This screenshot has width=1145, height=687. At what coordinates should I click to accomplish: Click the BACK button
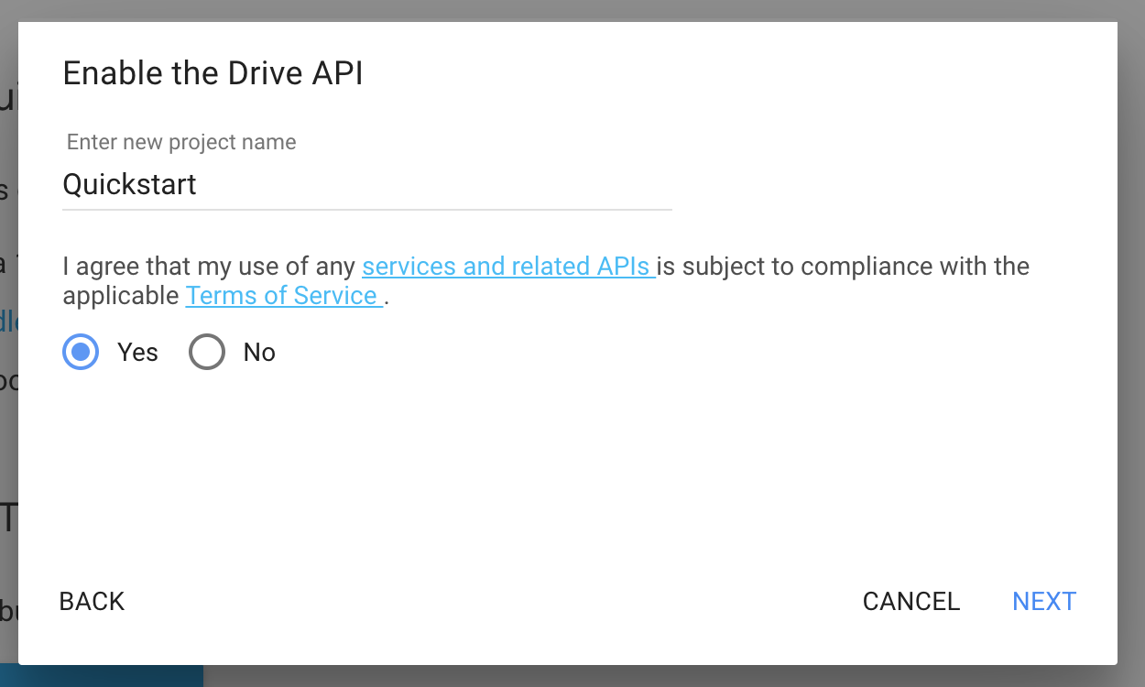(x=92, y=601)
